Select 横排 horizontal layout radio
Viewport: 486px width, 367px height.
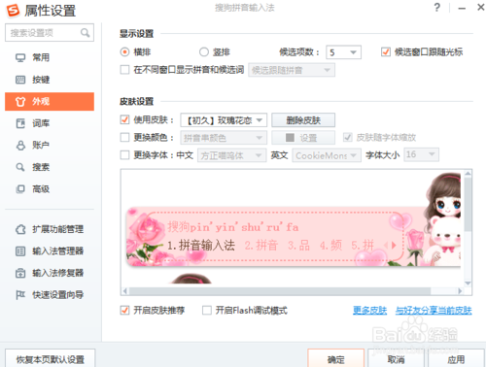point(124,51)
